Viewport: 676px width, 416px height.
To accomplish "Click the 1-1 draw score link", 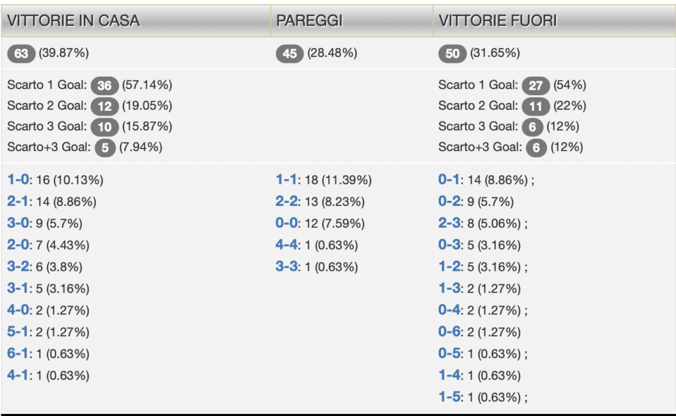I will pos(286,180).
